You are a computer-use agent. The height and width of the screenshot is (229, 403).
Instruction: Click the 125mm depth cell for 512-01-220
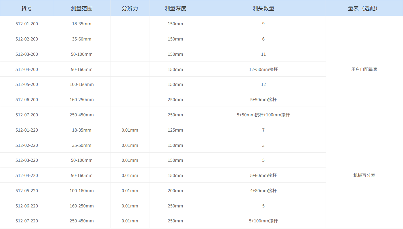tap(175, 130)
